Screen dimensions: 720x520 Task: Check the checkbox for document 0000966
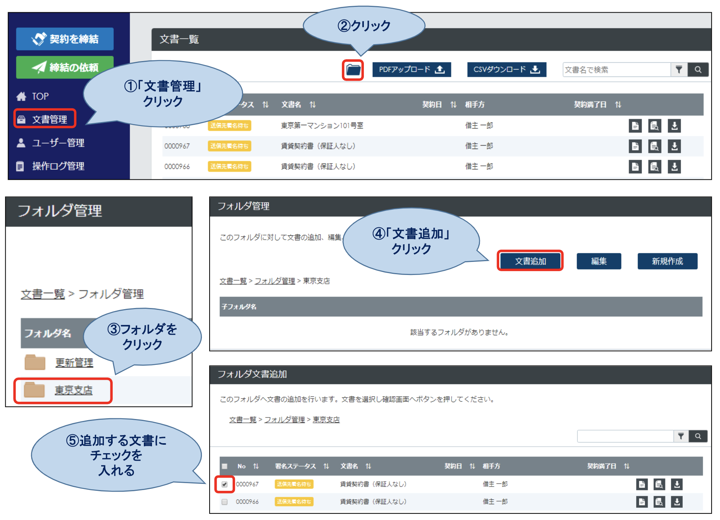point(224,501)
